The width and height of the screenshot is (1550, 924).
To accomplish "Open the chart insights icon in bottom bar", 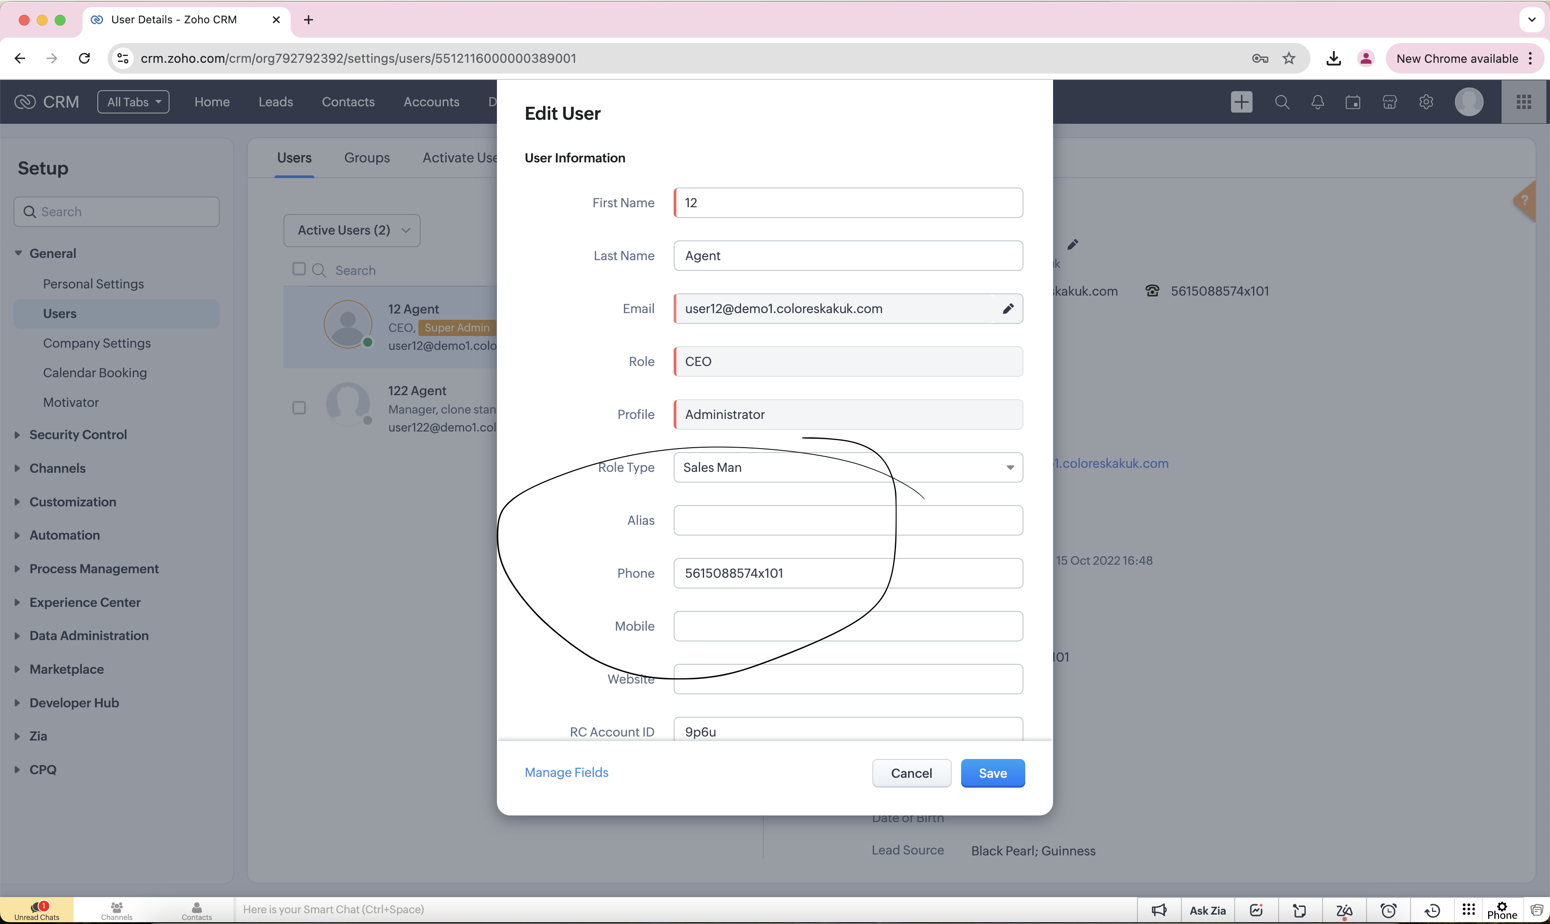I will (1256, 910).
